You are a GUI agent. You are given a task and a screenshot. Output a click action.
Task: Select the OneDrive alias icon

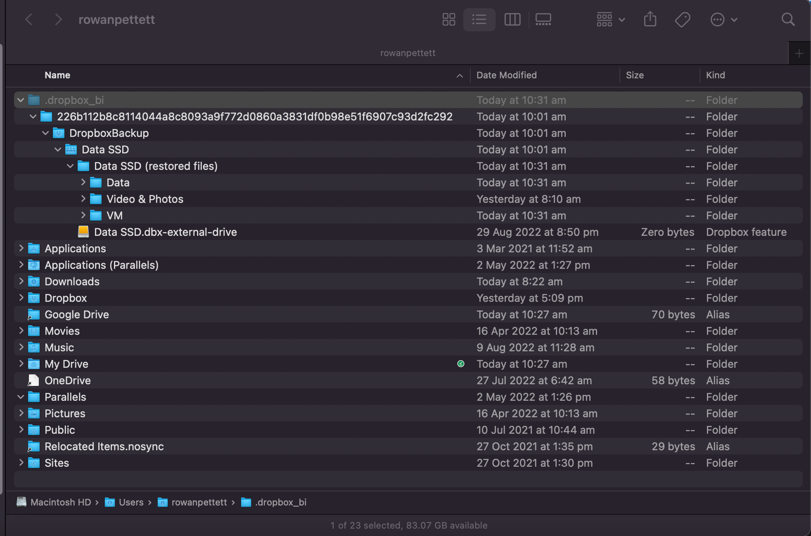tap(33, 380)
